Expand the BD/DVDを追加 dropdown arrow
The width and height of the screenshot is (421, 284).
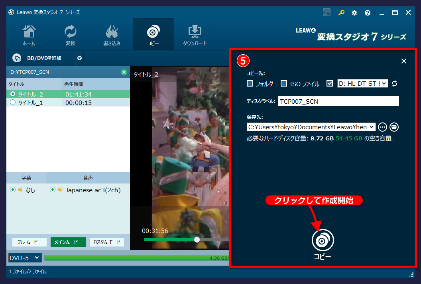tap(79, 58)
